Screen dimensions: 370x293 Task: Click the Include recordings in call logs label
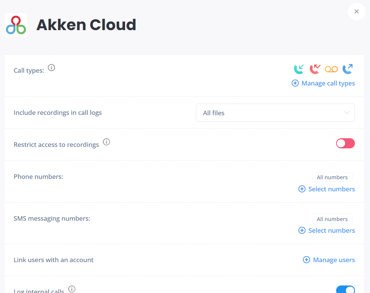[58, 113]
